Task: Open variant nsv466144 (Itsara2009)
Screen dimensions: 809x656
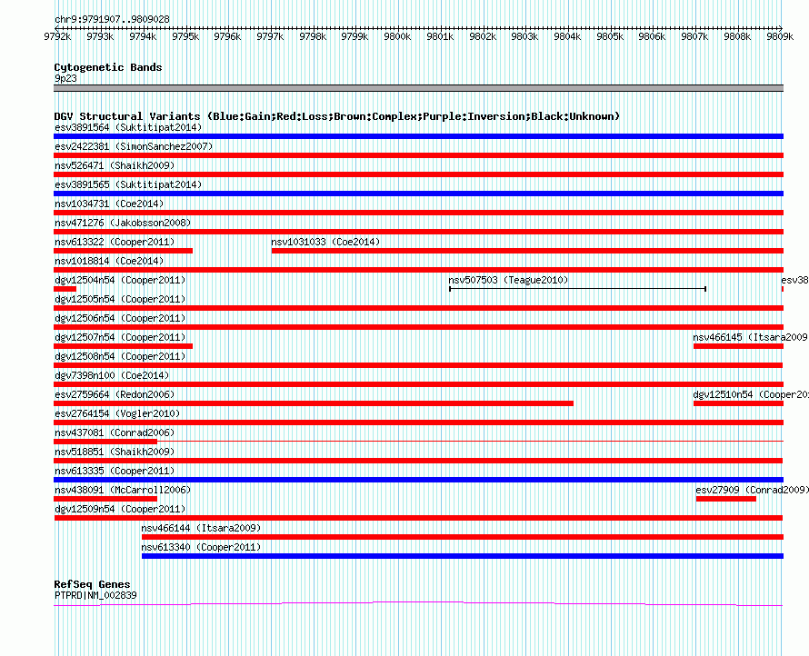Action: [x=201, y=528]
